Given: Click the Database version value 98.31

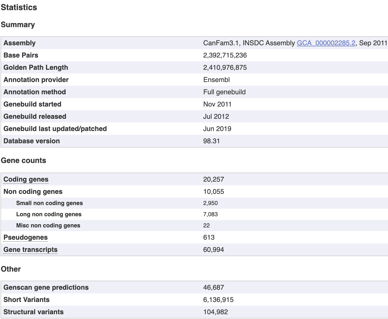Looking at the screenshot, I should [x=211, y=141].
